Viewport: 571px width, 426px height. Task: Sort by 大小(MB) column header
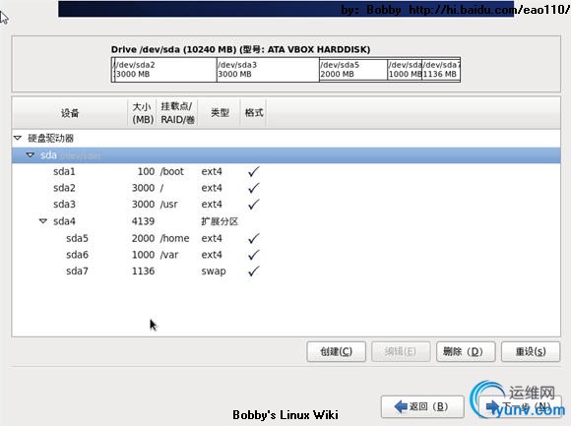[143, 113]
